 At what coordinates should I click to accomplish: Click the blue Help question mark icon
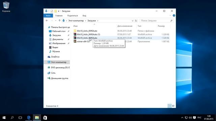coord(174,15)
